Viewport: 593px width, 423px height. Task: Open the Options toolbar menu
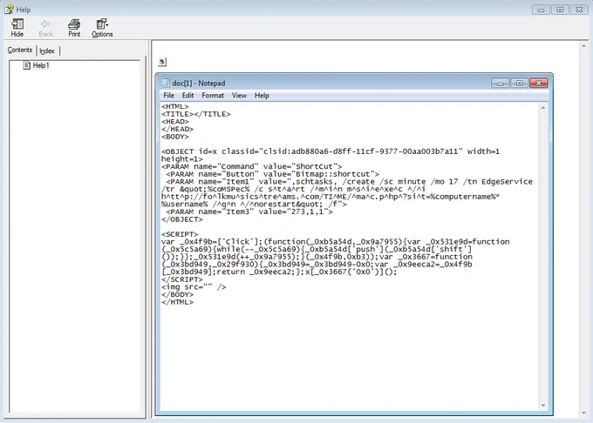[x=102, y=28]
